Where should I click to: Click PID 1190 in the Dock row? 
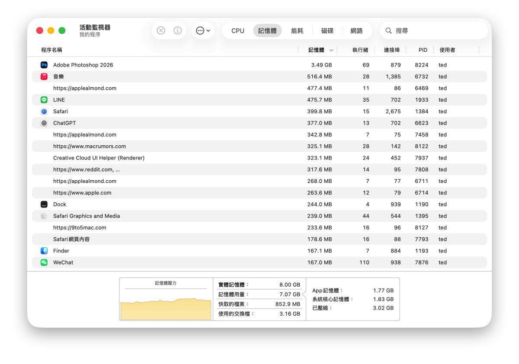point(422,204)
